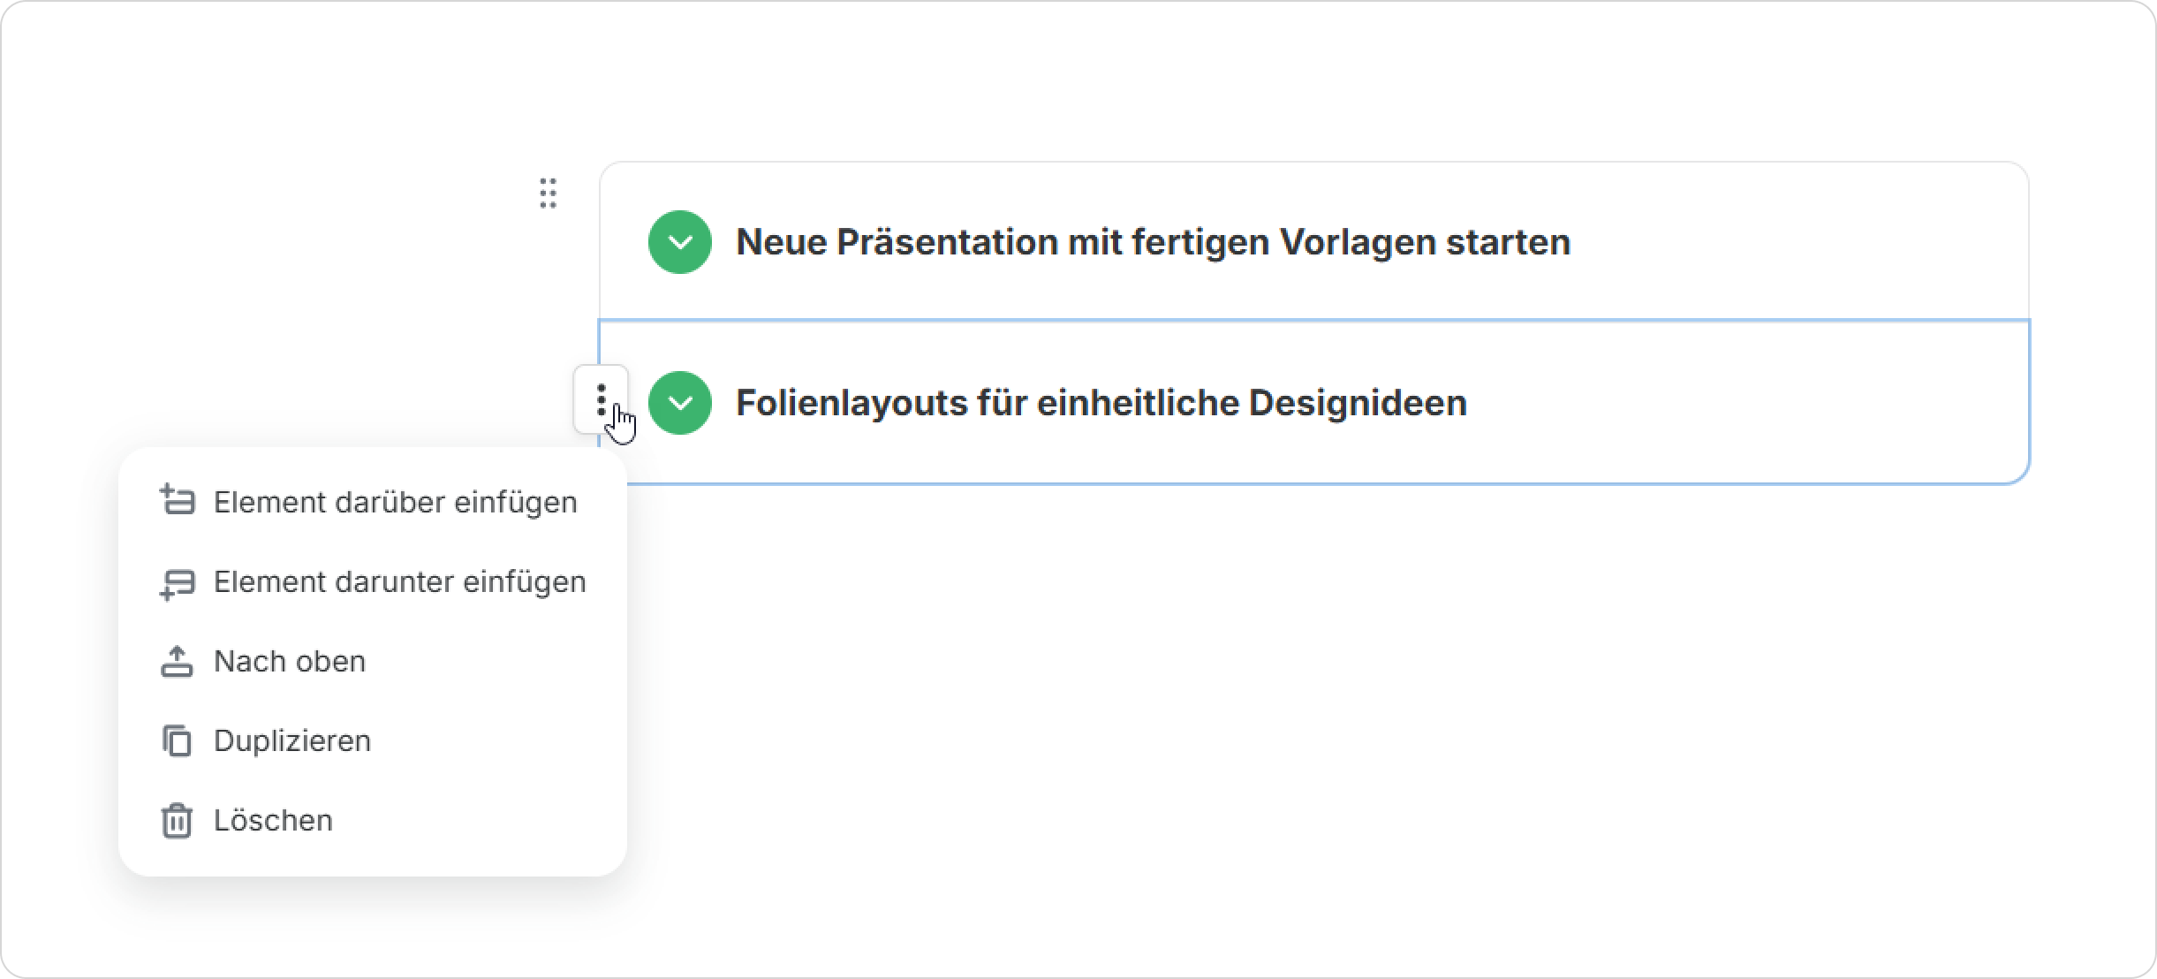Click the move-up arrow icon in the menu
Screen dimensions: 2157x979
click(x=177, y=661)
